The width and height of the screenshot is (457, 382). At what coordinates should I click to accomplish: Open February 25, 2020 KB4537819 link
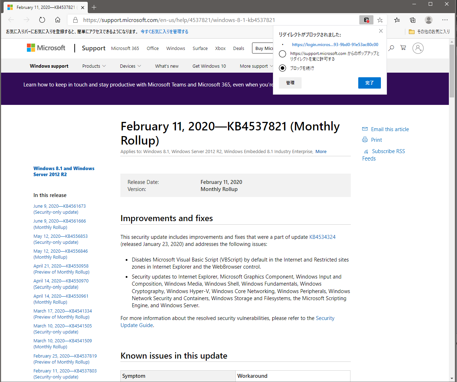click(65, 359)
